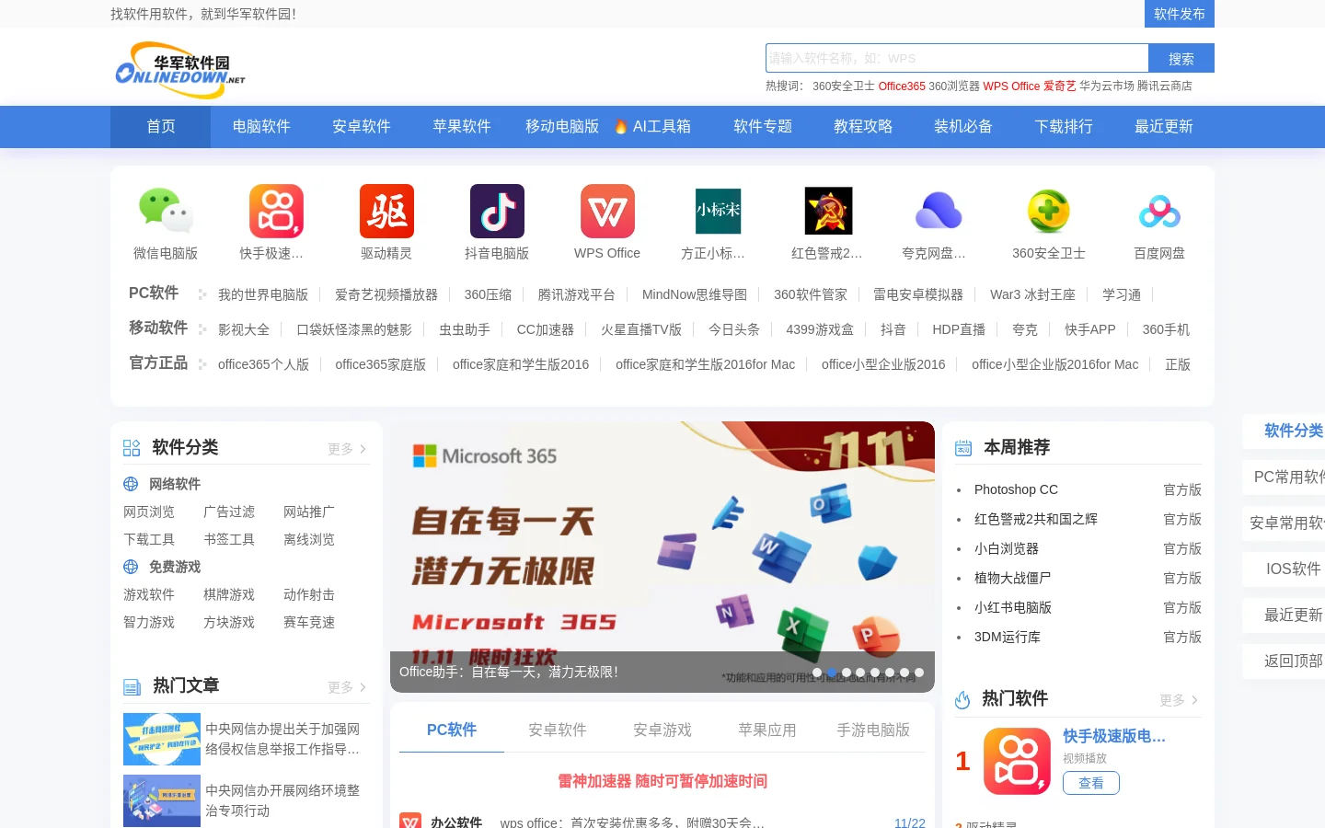Open the 方正小标宋 font icon
Viewport: 1325px width, 828px height.
coord(718,211)
